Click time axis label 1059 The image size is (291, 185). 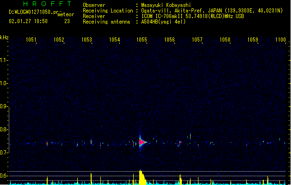click(253, 40)
